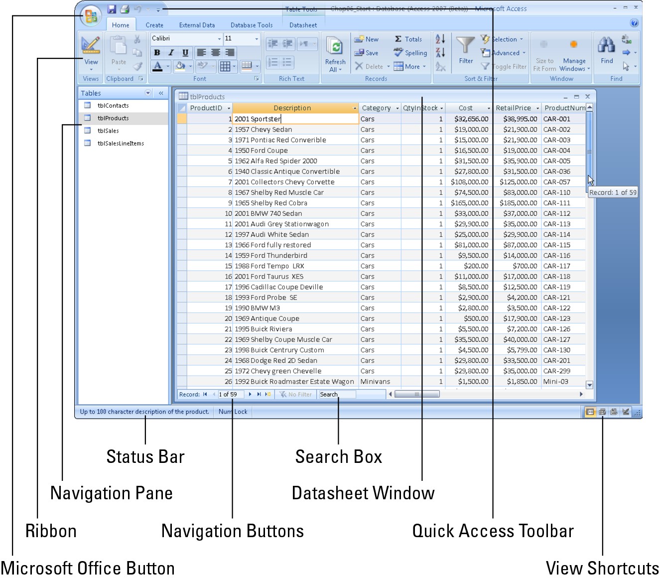The width and height of the screenshot is (660, 579).
Task: Switch to PivotTable View shortcut
Action: coord(602,412)
